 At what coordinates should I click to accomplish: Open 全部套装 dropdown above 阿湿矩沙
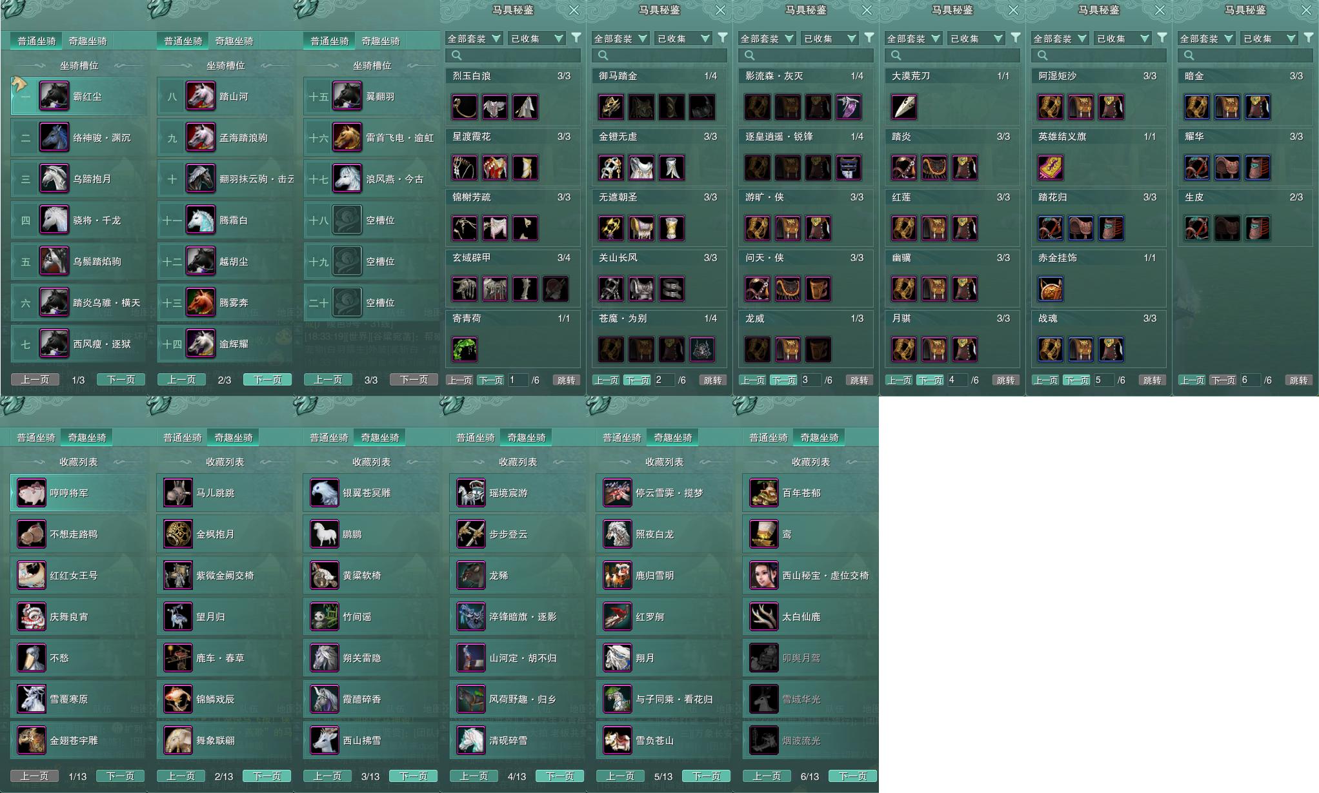(x=1060, y=39)
